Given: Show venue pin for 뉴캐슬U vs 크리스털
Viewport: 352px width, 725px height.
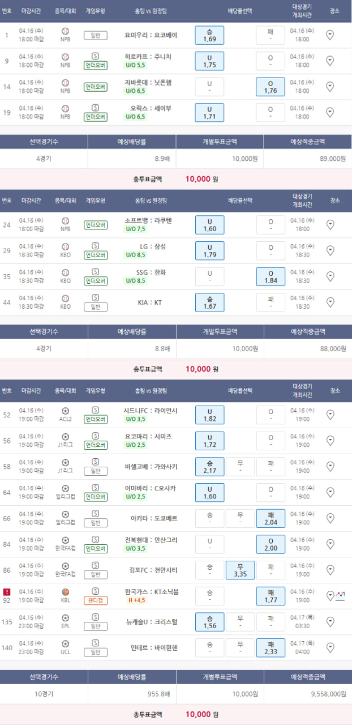Looking at the screenshot, I should pyautogui.click(x=330, y=622).
